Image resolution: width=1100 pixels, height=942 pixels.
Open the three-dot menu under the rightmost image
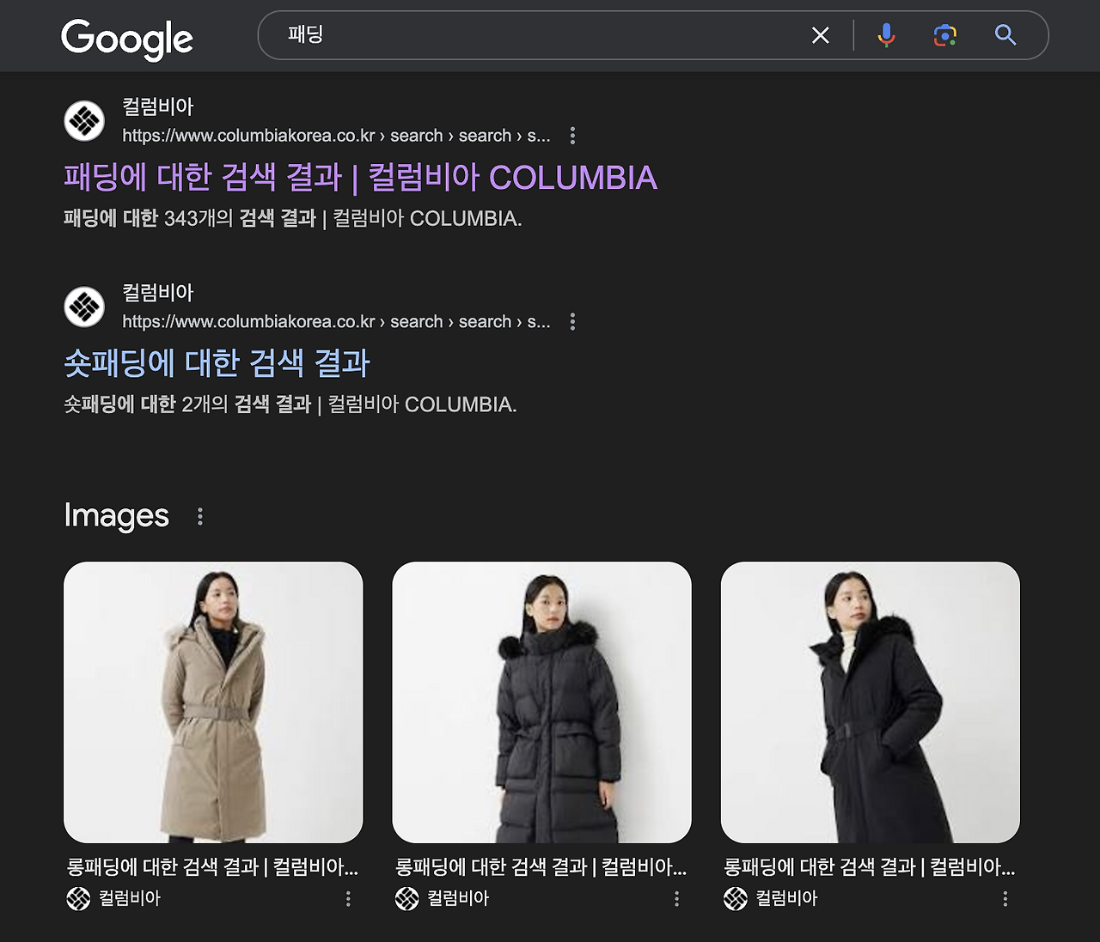point(1005,897)
